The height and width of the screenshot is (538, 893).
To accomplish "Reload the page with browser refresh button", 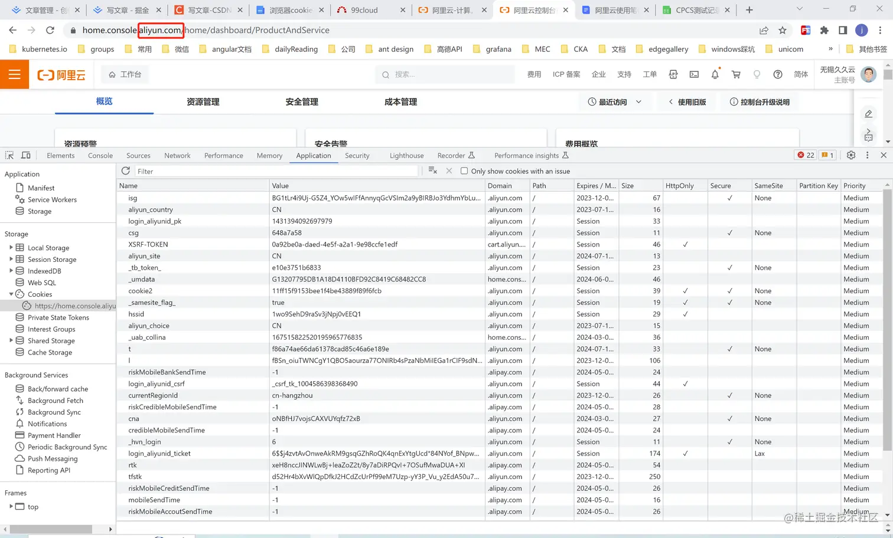I will tap(50, 30).
